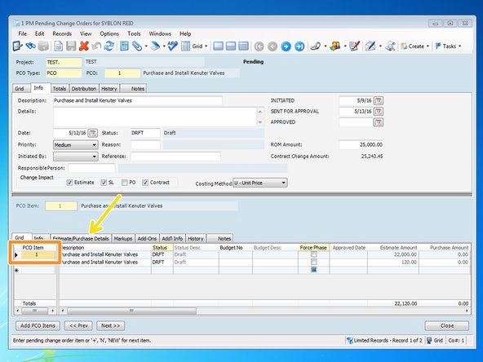
Task: Click the paperclip attachments icon
Action: point(137,46)
